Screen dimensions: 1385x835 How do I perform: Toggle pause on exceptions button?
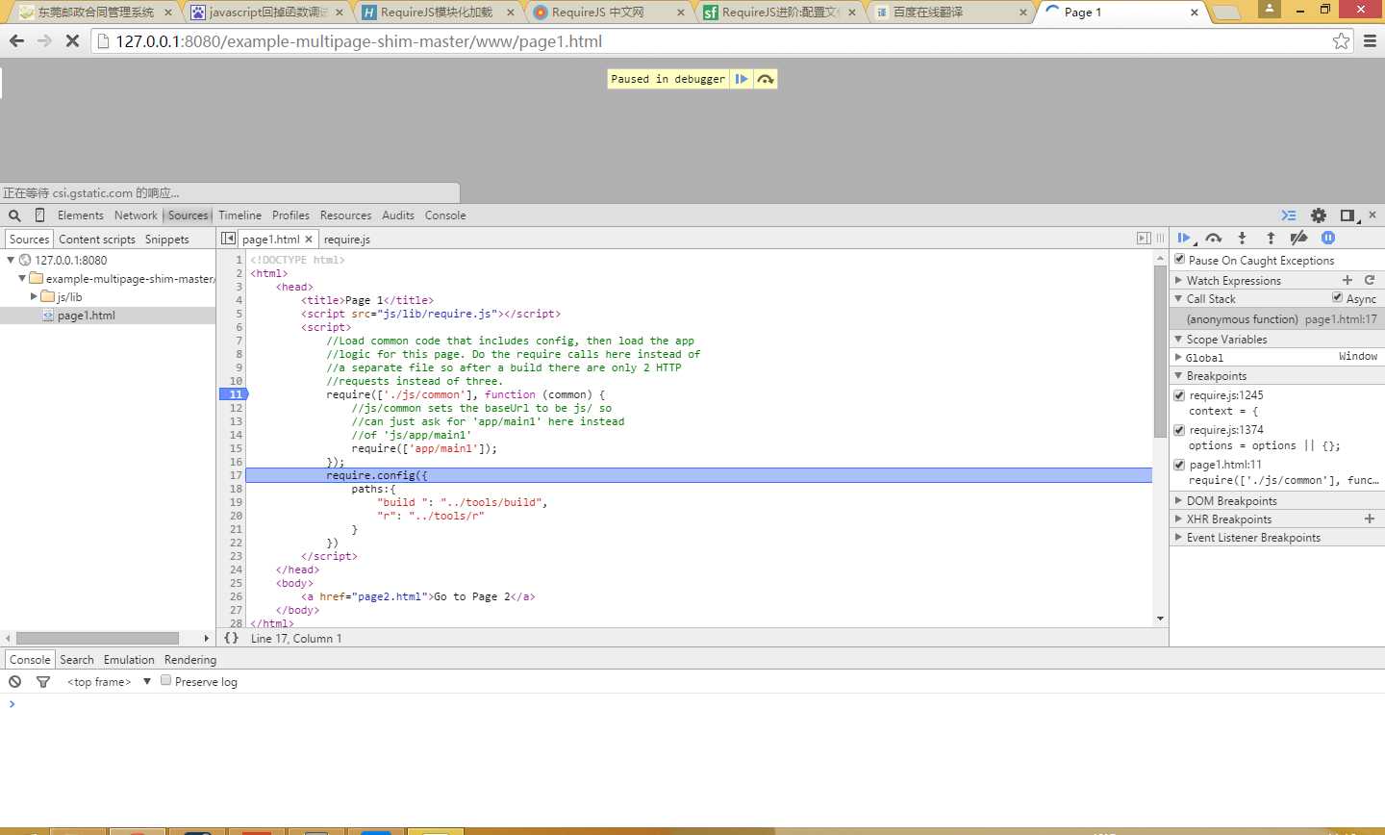pos(1328,238)
